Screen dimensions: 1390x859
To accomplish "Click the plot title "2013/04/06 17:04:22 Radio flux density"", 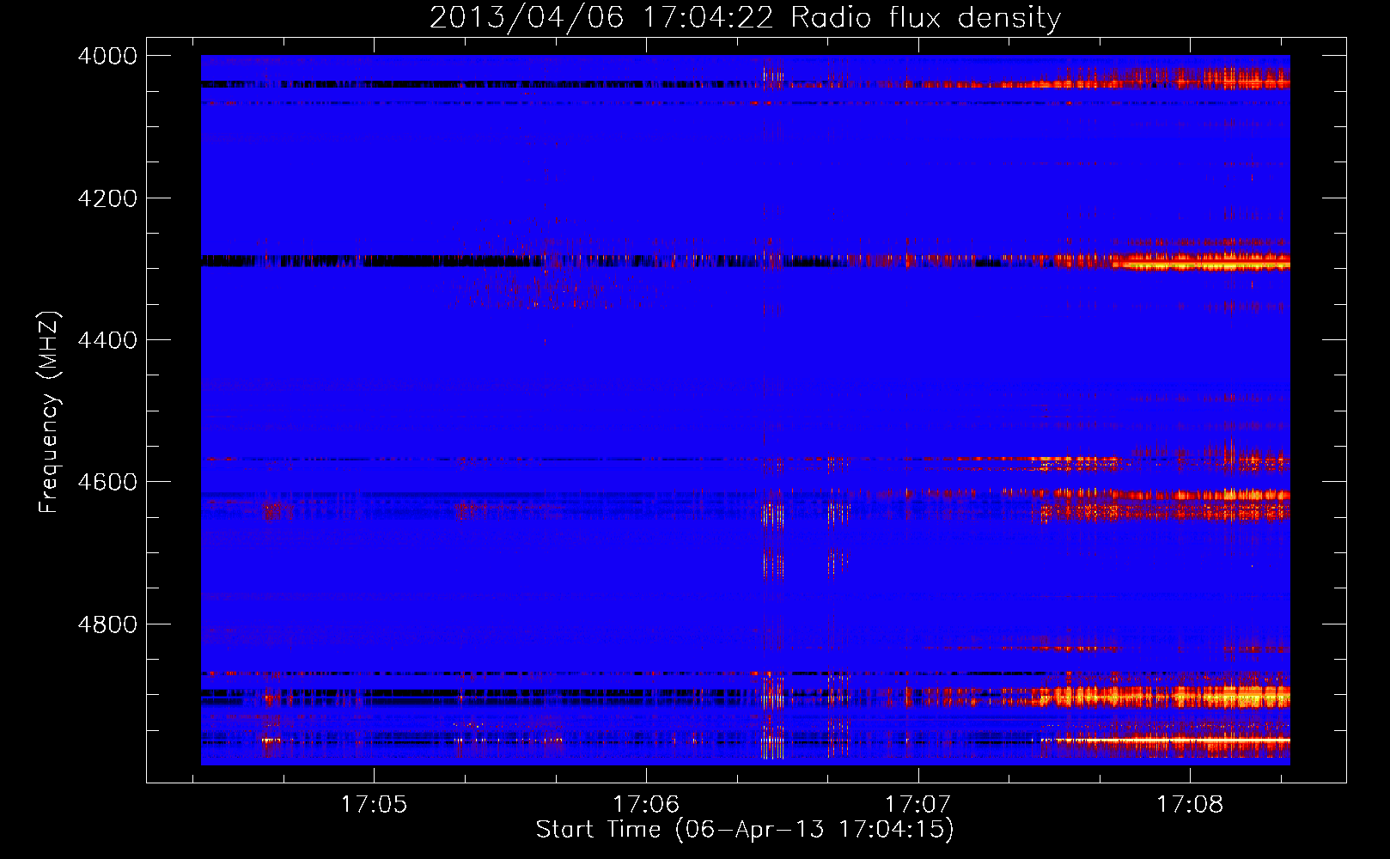I will coord(746,17).
